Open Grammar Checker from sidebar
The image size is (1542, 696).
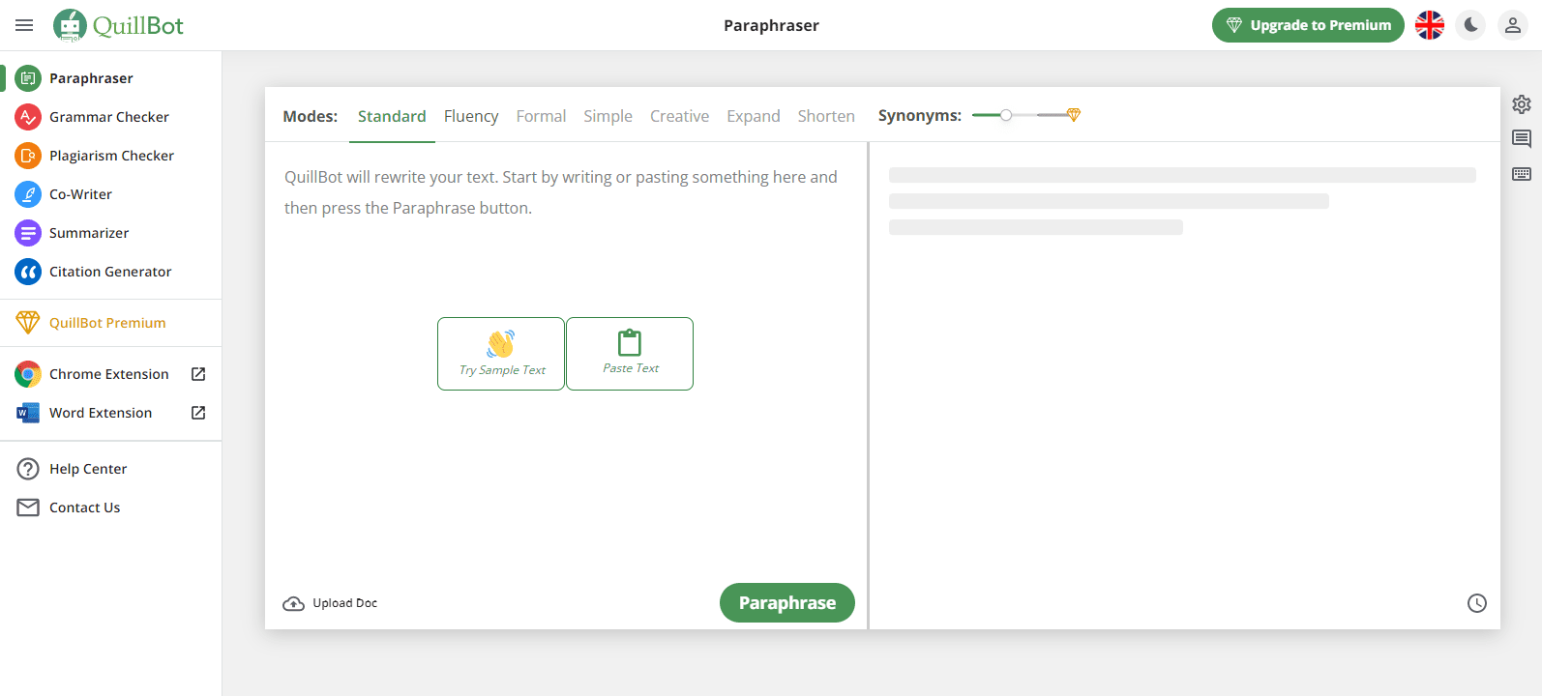[x=109, y=117]
